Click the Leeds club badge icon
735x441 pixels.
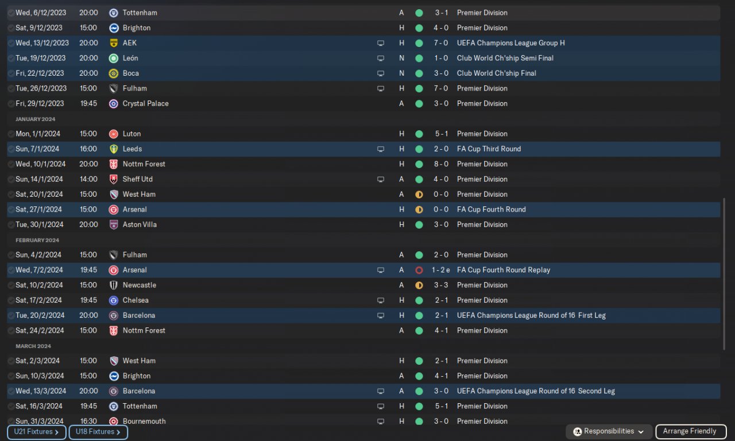113,149
